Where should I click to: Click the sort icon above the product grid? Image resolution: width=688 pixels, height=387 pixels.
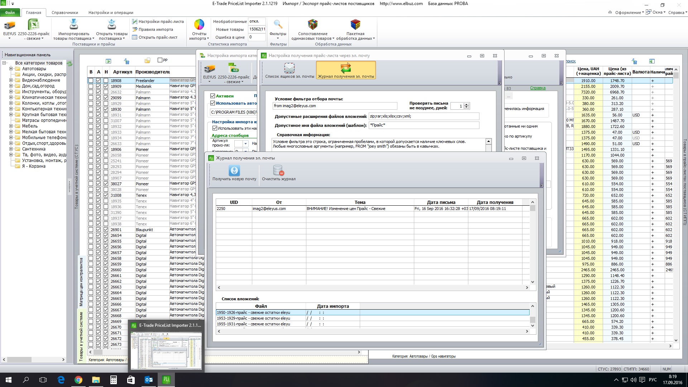point(126,61)
